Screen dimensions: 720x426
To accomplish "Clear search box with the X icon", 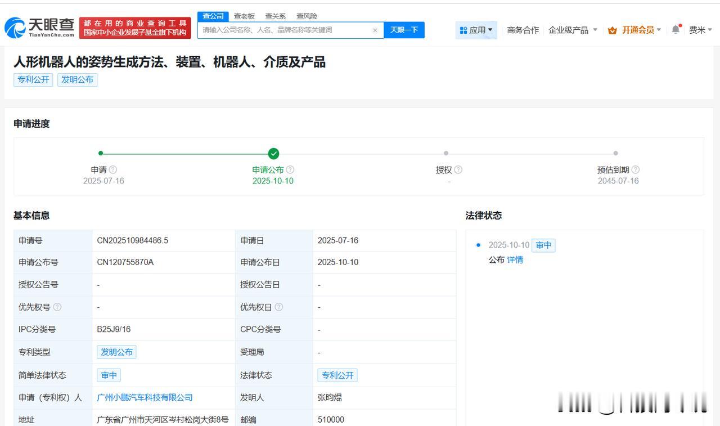I will (x=375, y=30).
